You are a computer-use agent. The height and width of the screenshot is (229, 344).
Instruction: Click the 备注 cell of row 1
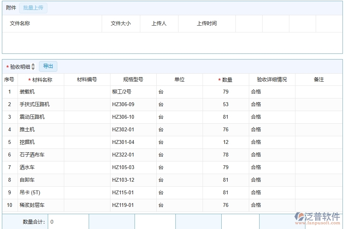pos(318,92)
